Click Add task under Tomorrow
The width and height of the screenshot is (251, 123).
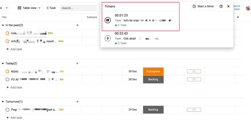14,118
